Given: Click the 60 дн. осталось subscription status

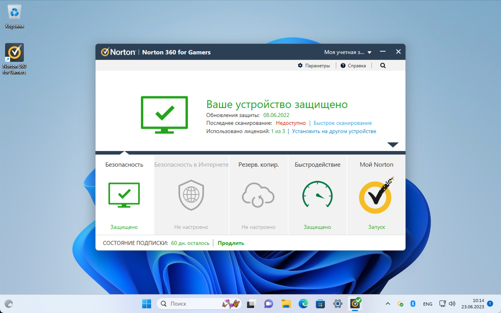Looking at the screenshot, I should point(190,243).
